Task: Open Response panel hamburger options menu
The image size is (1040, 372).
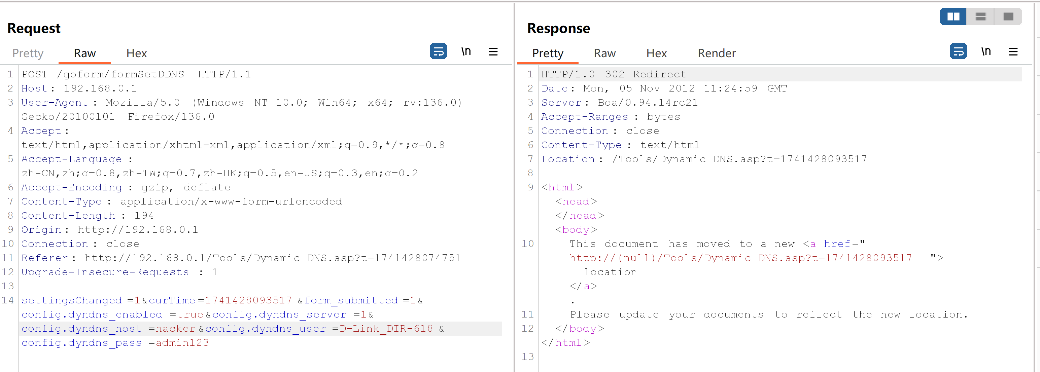Action: [1013, 51]
